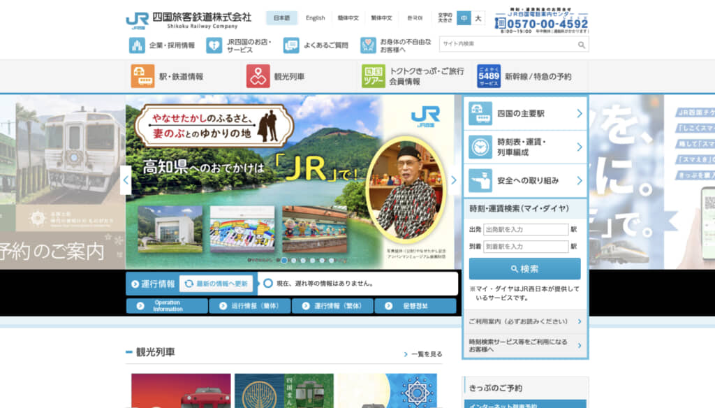This screenshot has height=408, width=715.
Task: Open 駅・鉄道情報 via the orange train icon
Action: [142, 75]
